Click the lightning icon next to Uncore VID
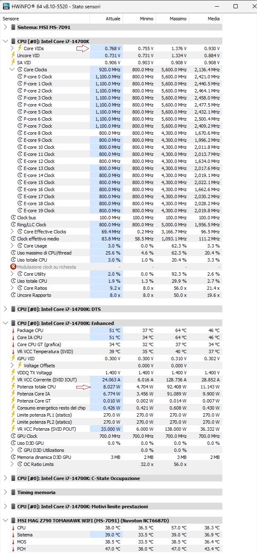The image size is (257, 553). pos(13,55)
